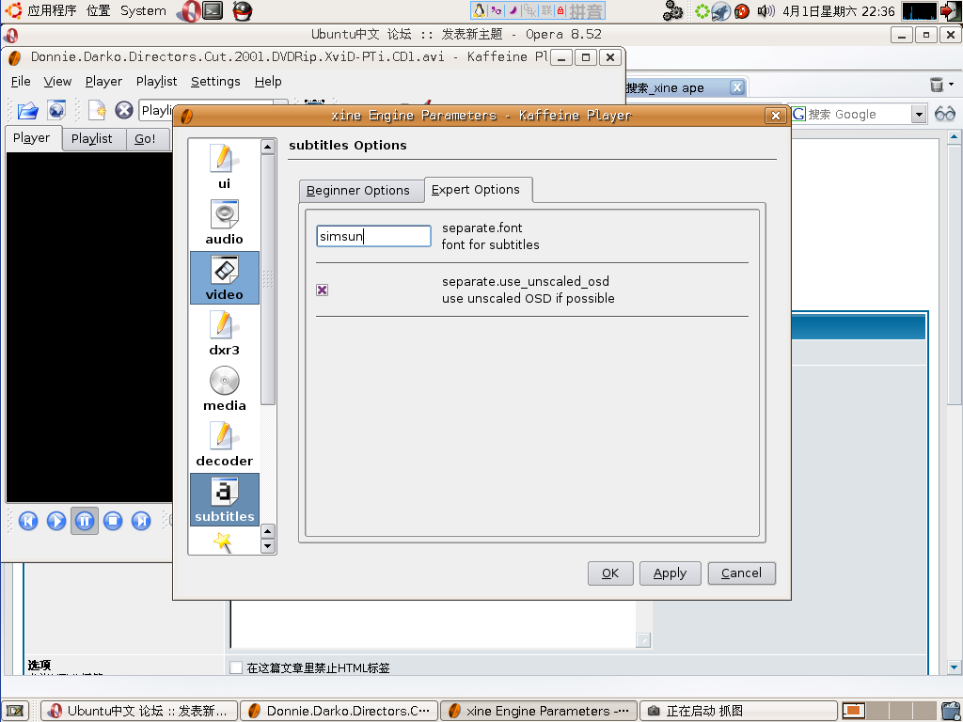
Task: Switch to the Ubuntu forum taskbar entry
Action: tap(141, 711)
